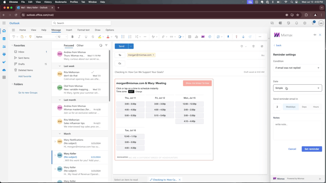This screenshot has width=326, height=183.
Task: Open Outlook settings gear icon
Action: point(305,23)
